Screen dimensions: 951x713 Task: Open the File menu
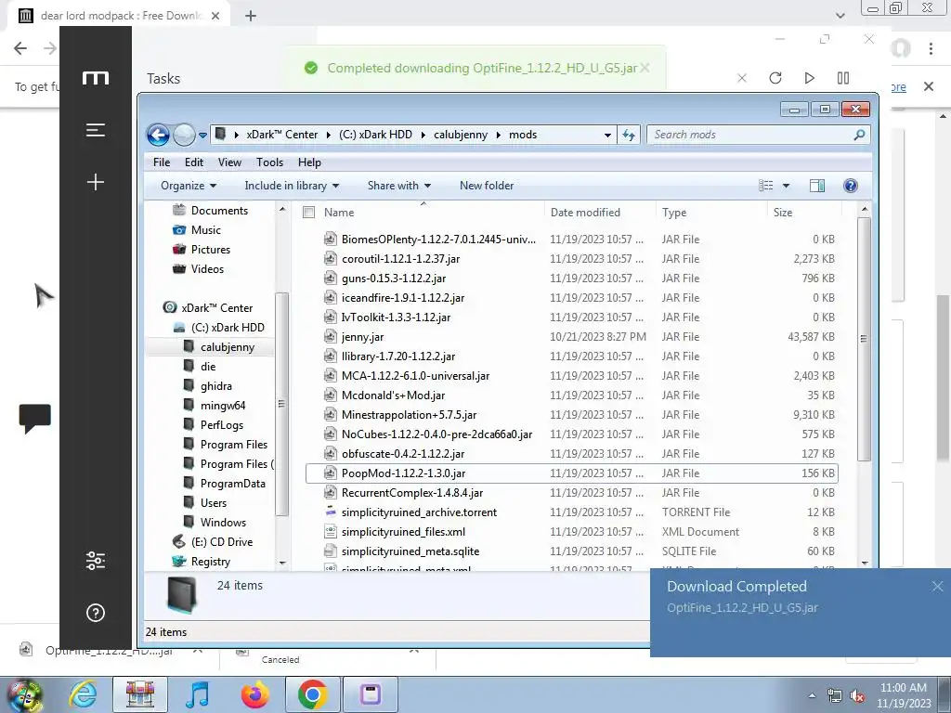162,162
